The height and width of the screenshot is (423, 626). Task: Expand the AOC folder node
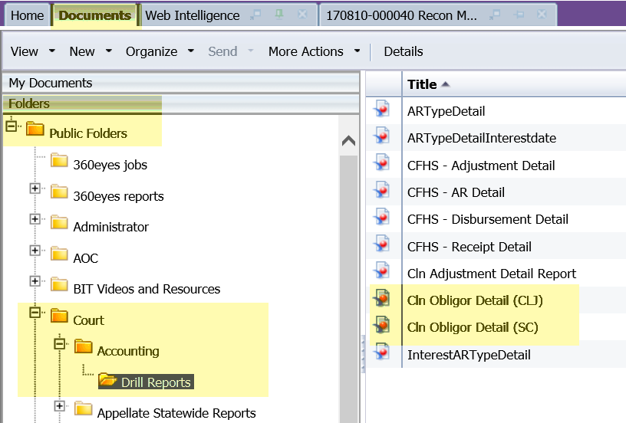(35, 251)
